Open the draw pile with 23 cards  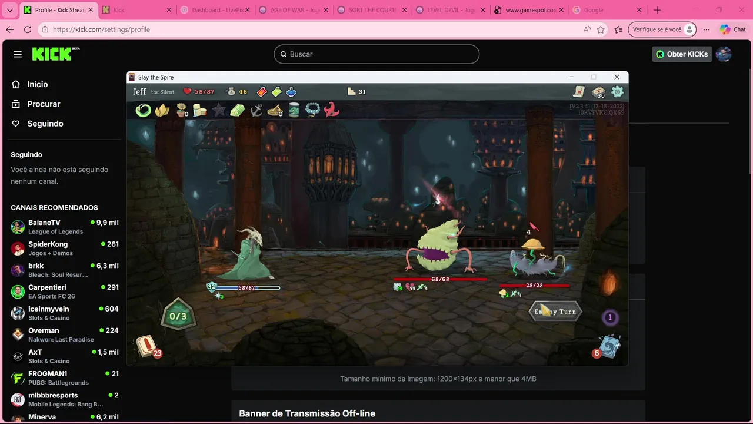147,346
